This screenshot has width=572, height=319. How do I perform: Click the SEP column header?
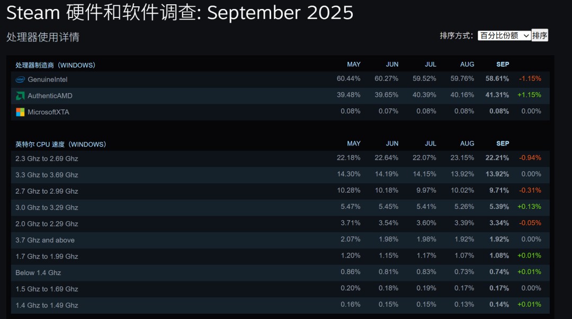click(502, 64)
